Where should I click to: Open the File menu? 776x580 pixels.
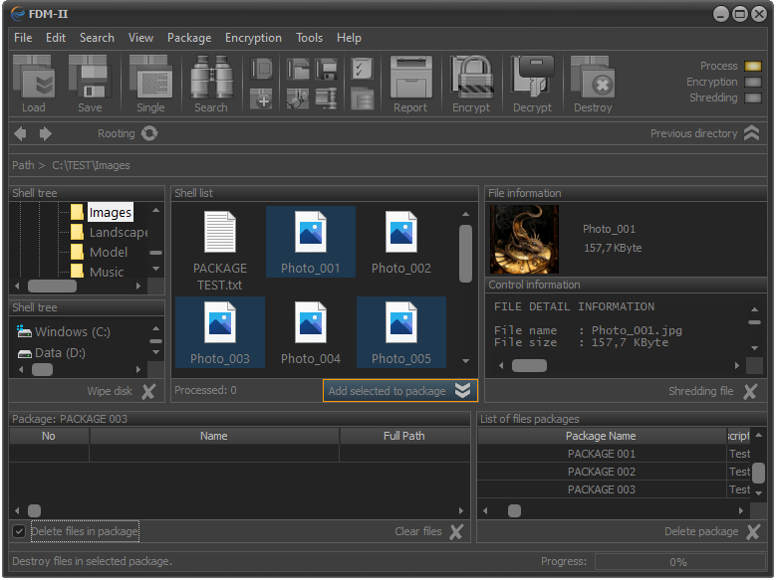click(23, 38)
